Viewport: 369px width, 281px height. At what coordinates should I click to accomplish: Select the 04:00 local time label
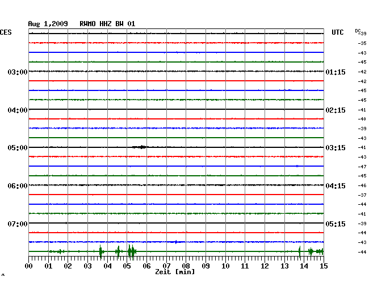coord(18,110)
